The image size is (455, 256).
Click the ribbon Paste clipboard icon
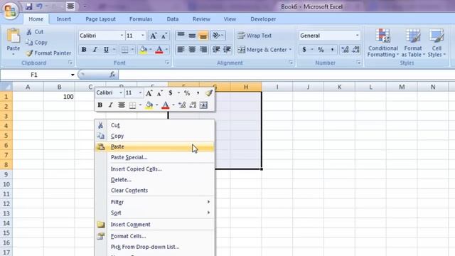13,36
